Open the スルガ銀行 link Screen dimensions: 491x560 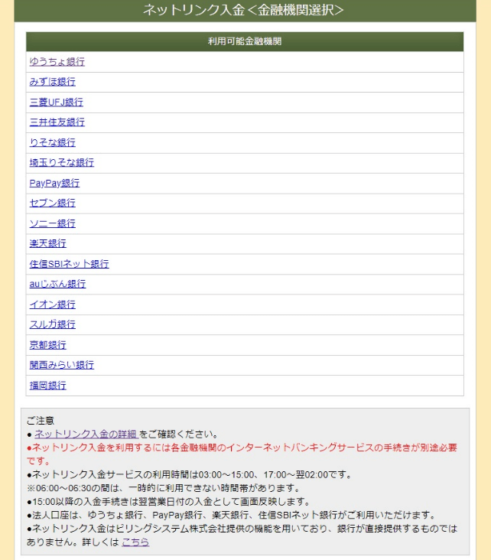pyautogui.click(x=53, y=324)
